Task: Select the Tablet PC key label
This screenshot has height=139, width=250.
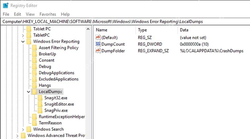Action: (42, 29)
